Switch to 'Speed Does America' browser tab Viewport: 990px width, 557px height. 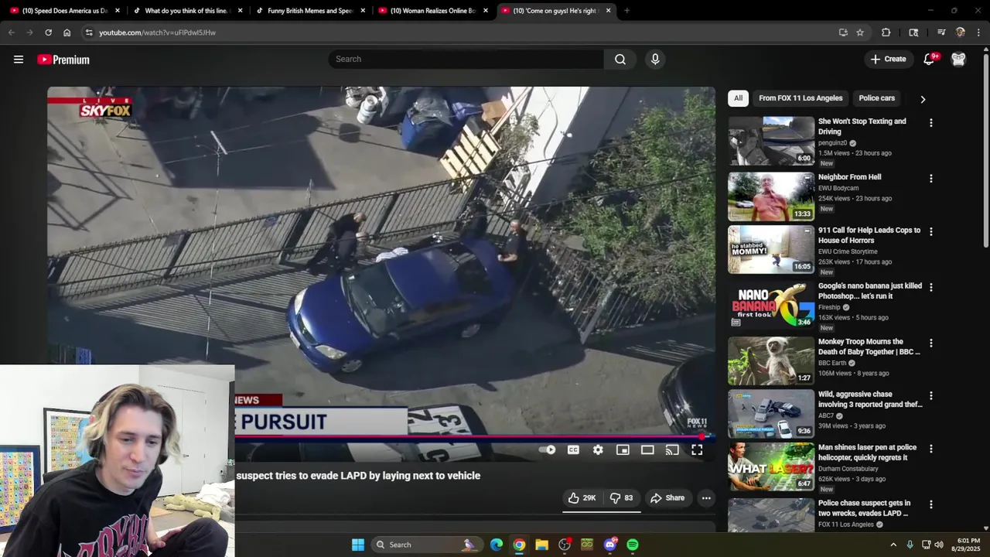coord(63,11)
